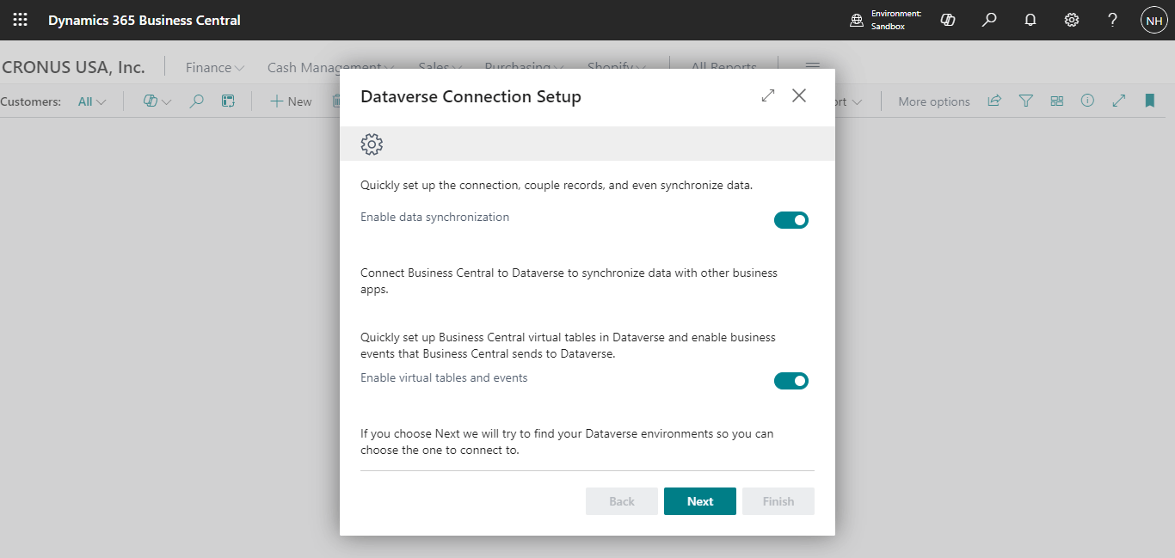
Task: Disable the data synchronization toggle
Action: [791, 220]
